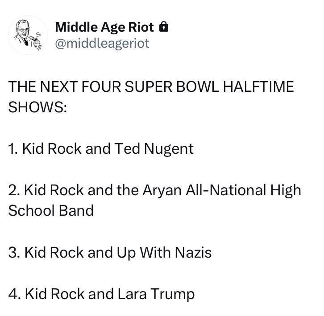Click the numeral "3." in the list
The width and height of the screenshot is (324, 316).
coord(14,253)
